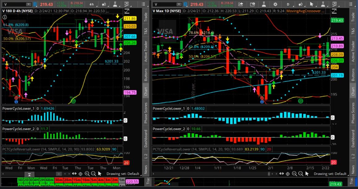Select the pointer tool under right chart

click(x=307, y=174)
